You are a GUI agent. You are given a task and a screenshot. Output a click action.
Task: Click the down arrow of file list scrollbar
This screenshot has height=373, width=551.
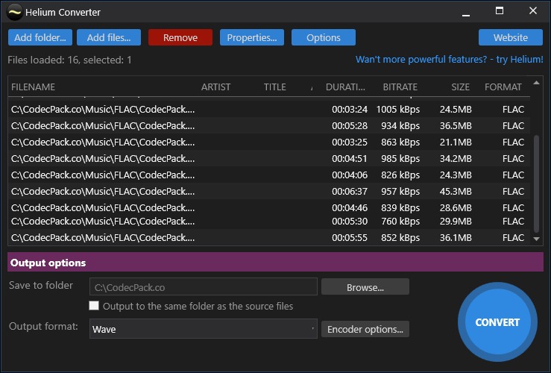[x=536, y=239]
